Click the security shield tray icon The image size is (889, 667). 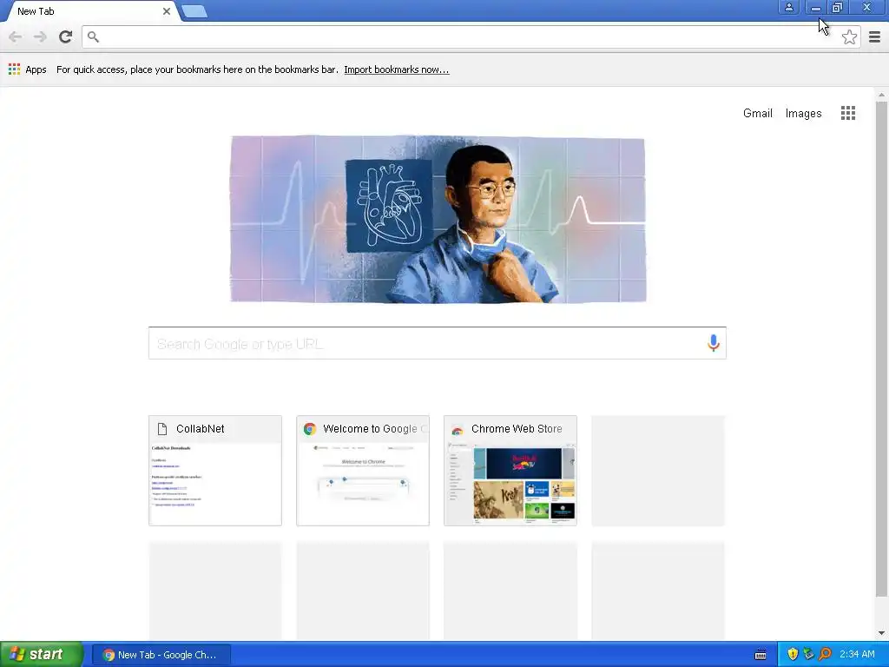(792, 654)
